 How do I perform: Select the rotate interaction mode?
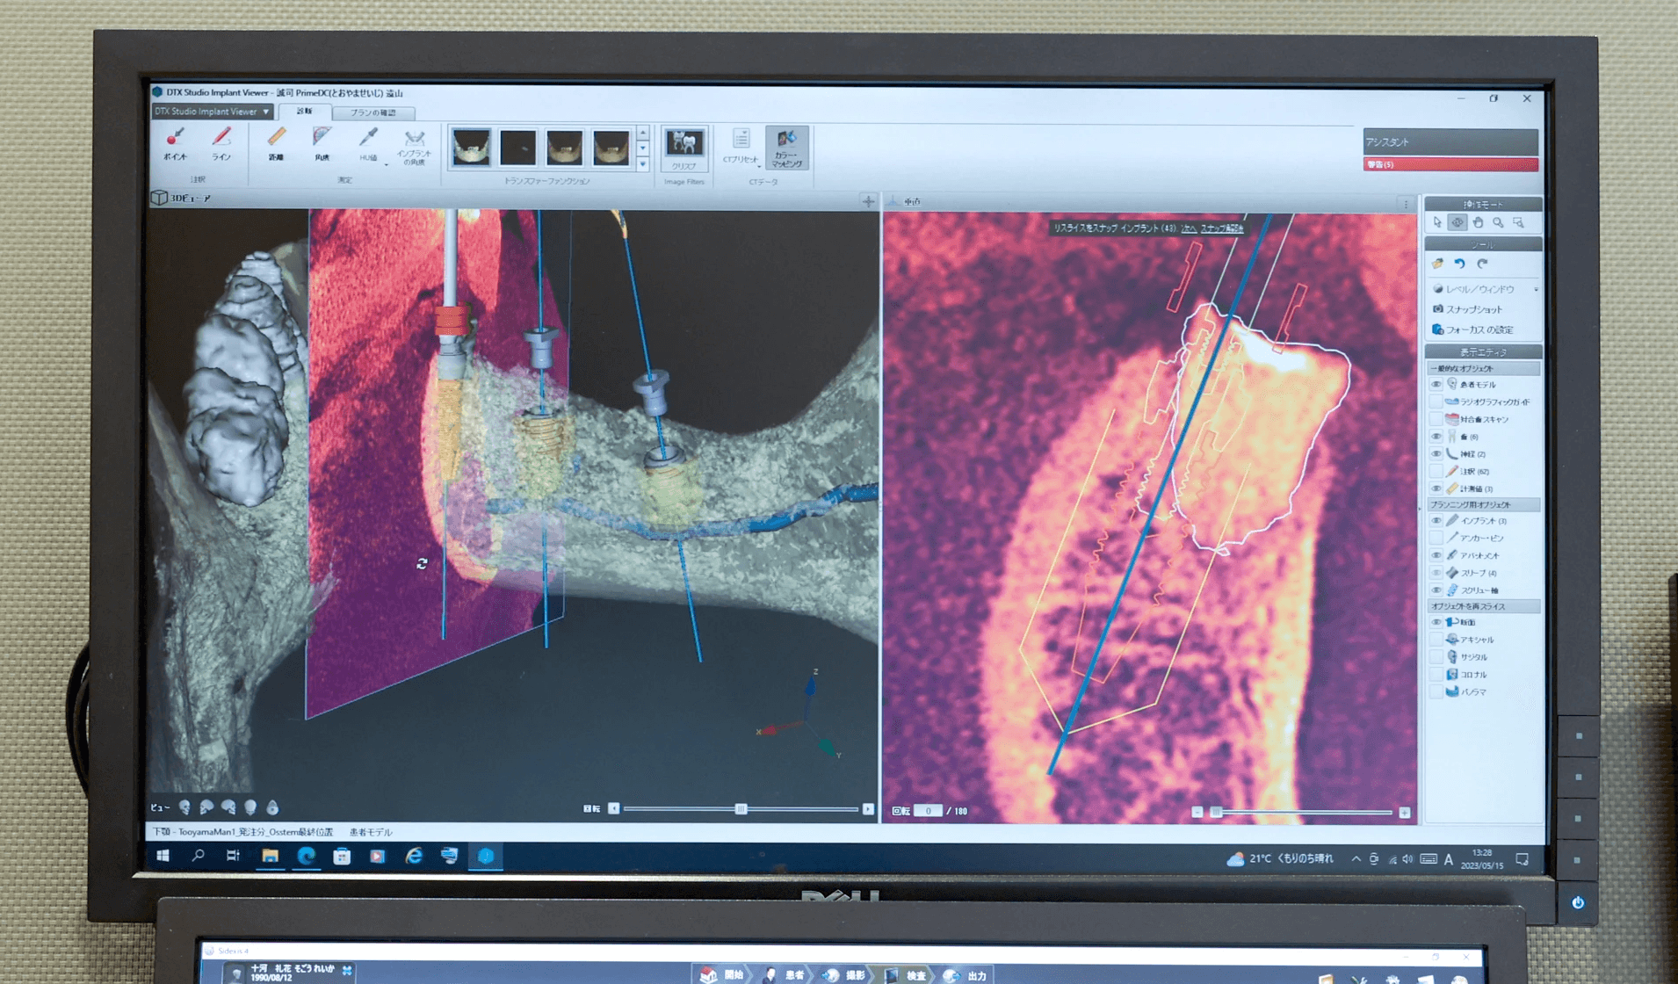pos(1457,222)
